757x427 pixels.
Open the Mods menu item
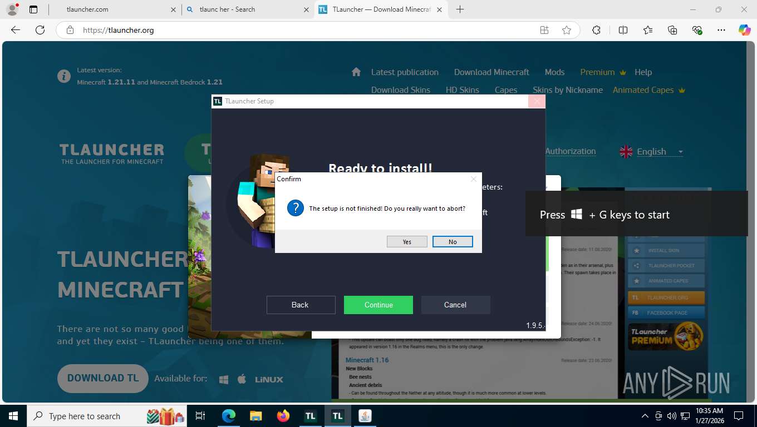(554, 72)
